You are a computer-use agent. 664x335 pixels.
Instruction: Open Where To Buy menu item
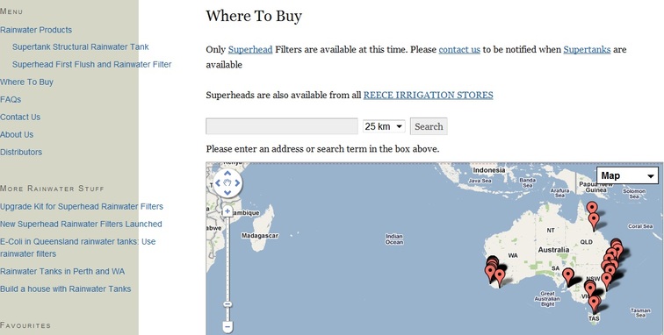pyautogui.click(x=26, y=82)
